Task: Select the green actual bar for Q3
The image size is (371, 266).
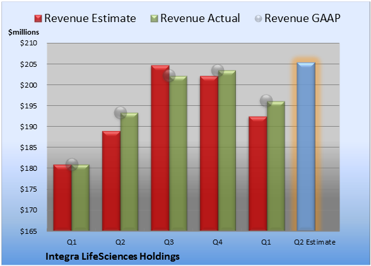Action: [x=178, y=153]
